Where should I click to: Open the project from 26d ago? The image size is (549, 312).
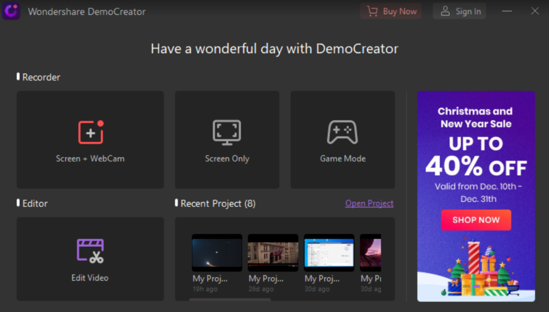(273, 253)
